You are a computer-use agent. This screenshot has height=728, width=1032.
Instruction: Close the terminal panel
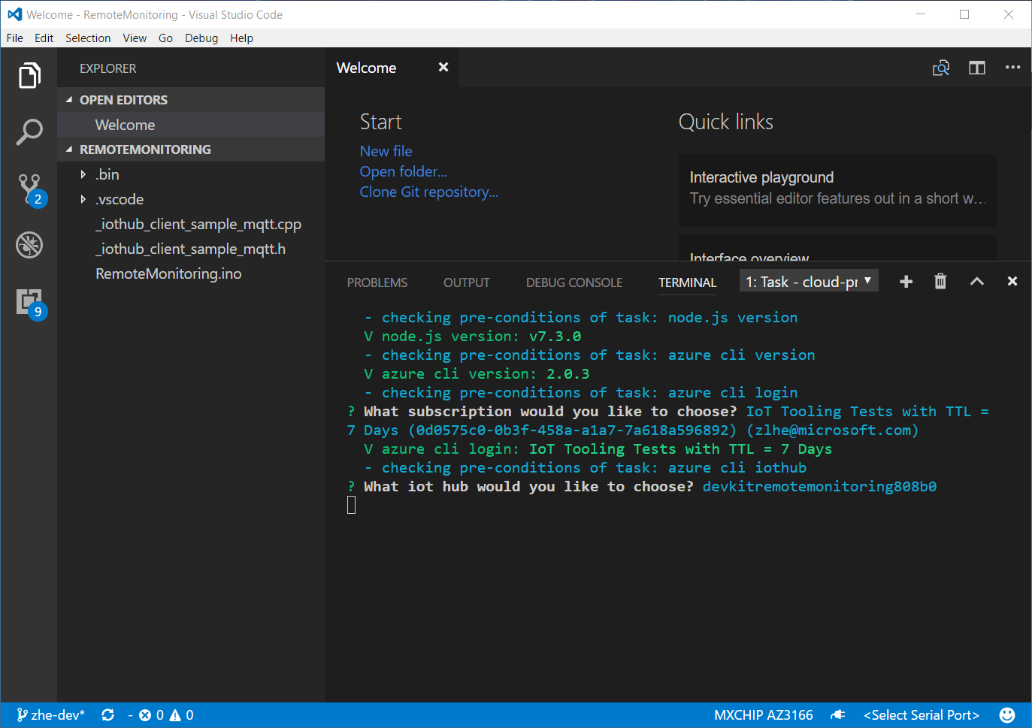click(x=1012, y=281)
